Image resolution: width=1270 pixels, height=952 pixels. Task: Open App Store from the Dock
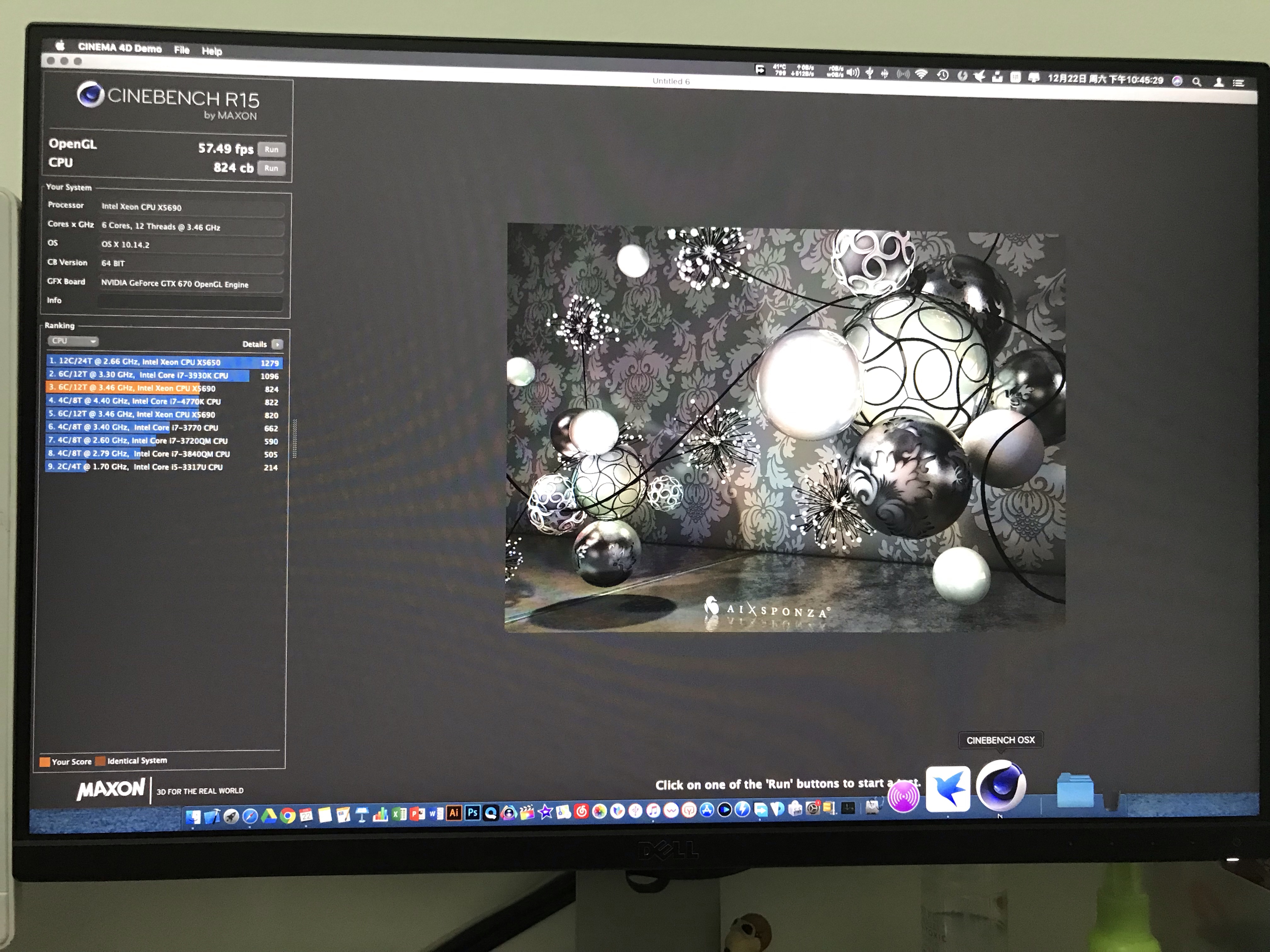707,810
